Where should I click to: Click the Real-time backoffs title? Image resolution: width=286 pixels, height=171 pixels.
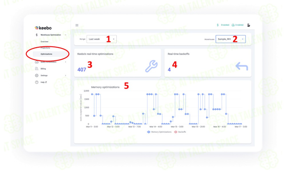pyautogui.click(x=178, y=54)
